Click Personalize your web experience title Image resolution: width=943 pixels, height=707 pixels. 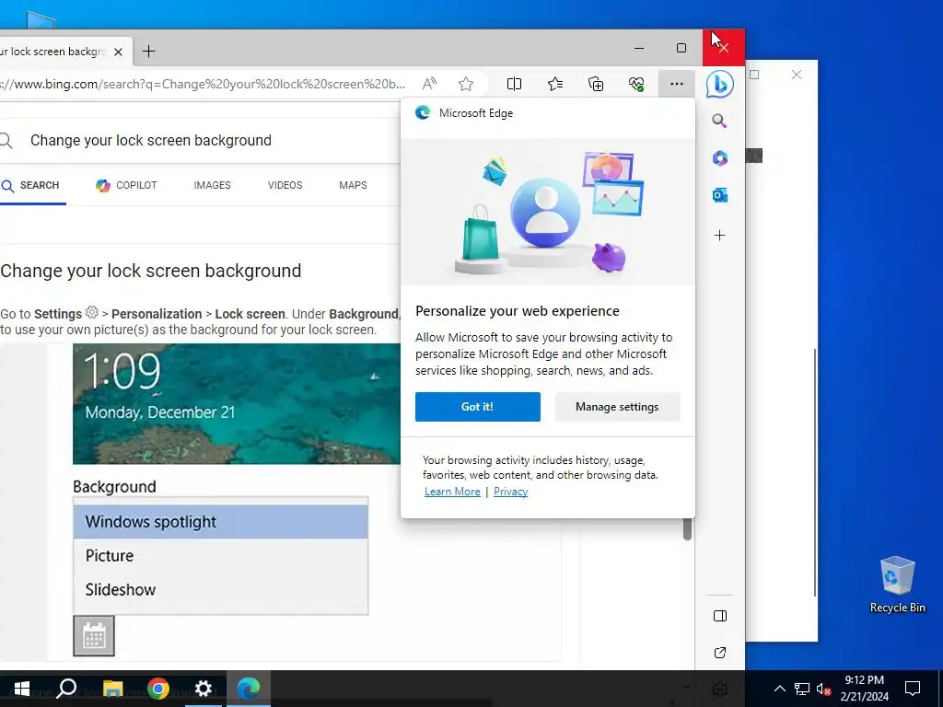(518, 311)
